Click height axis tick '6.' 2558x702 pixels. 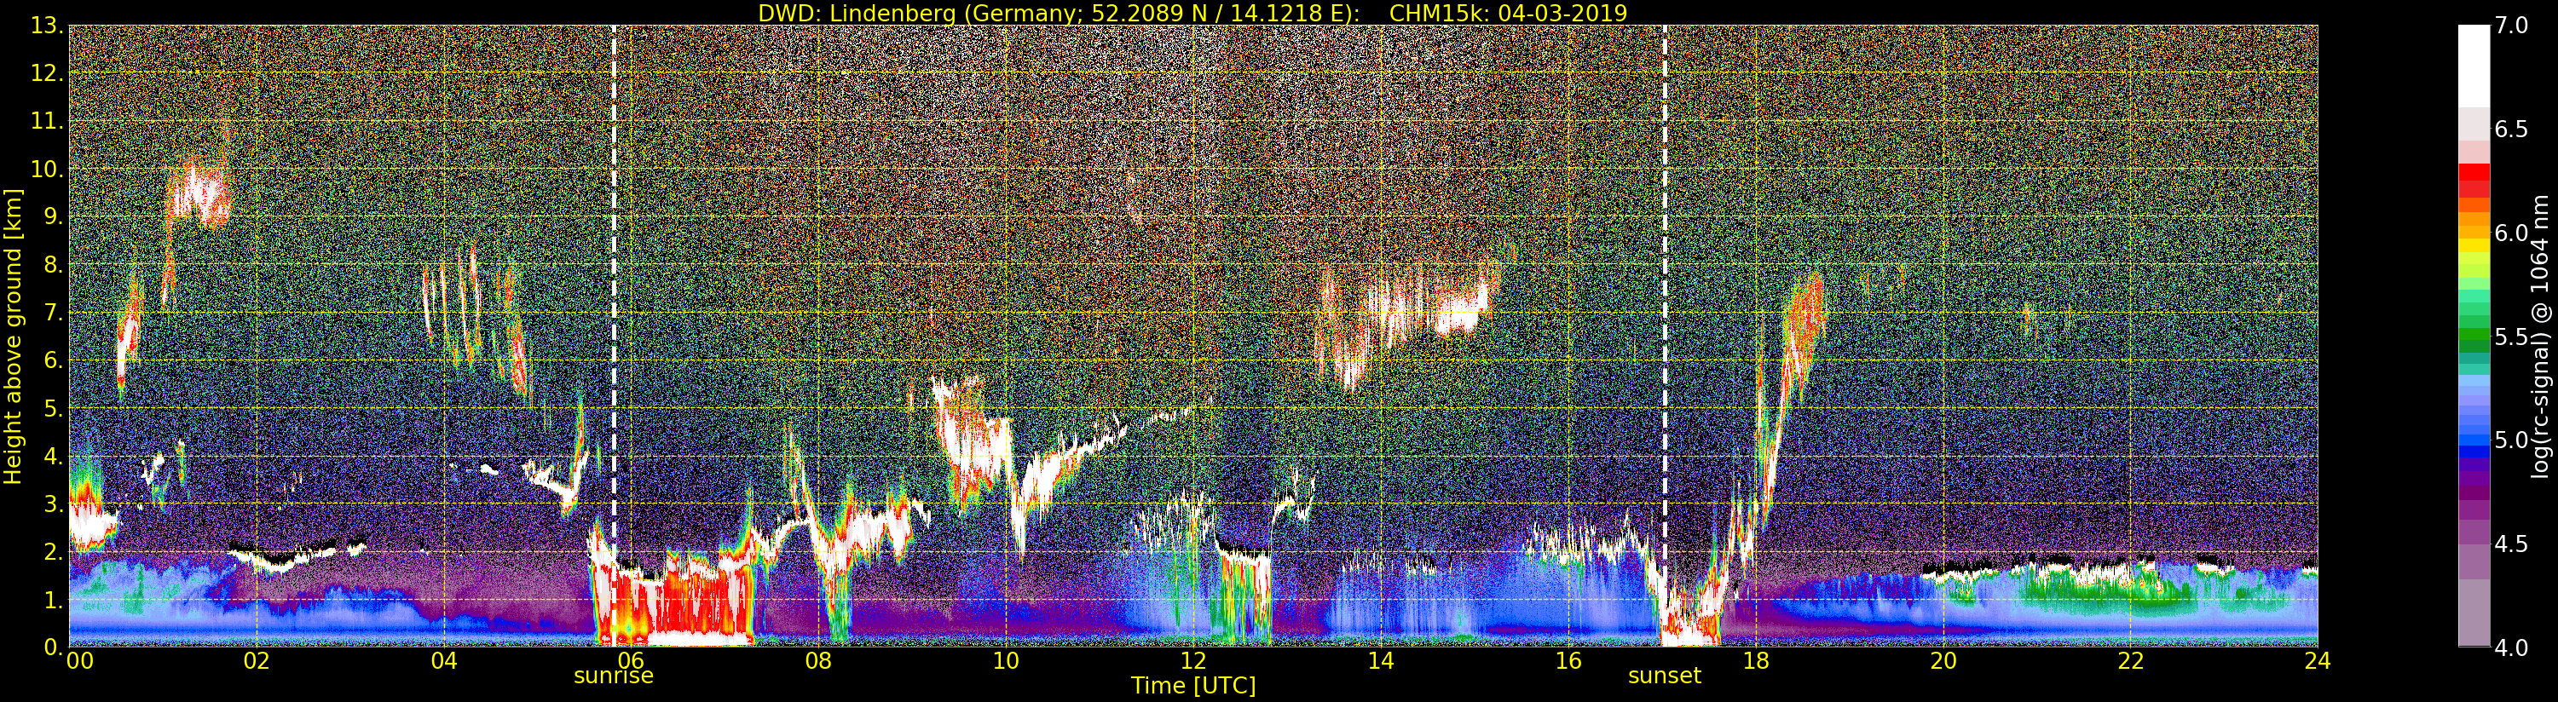point(54,360)
